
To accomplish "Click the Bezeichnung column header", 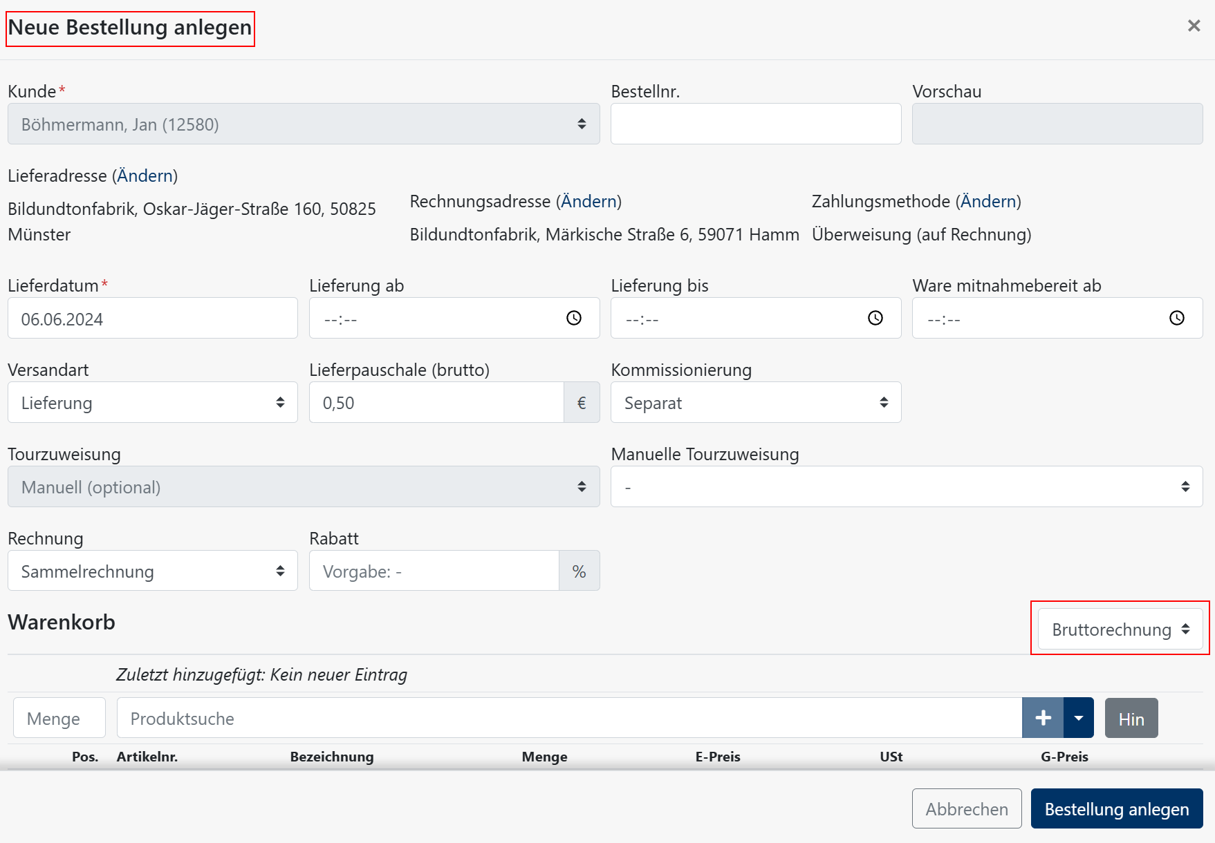I will [x=332, y=757].
